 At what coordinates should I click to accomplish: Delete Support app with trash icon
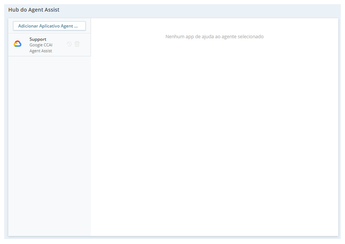(77, 44)
